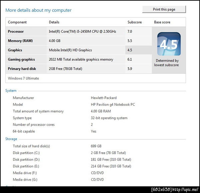Click the processor cores value 2
This screenshot has width=200, height=193.
[x=92, y=125]
